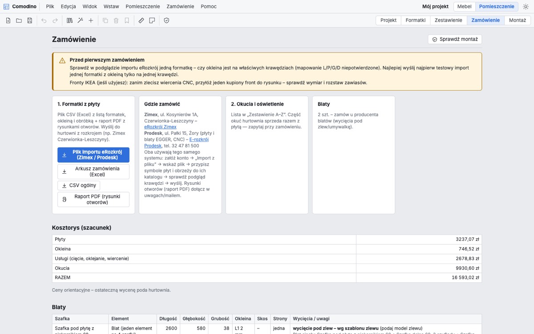Open the library books icon
This screenshot has height=334, width=534.
point(69,20)
